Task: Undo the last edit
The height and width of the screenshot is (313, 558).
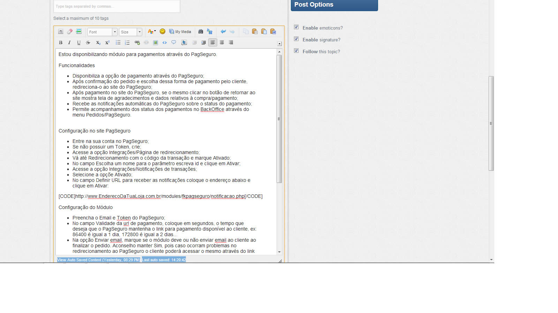Action: 223,32
